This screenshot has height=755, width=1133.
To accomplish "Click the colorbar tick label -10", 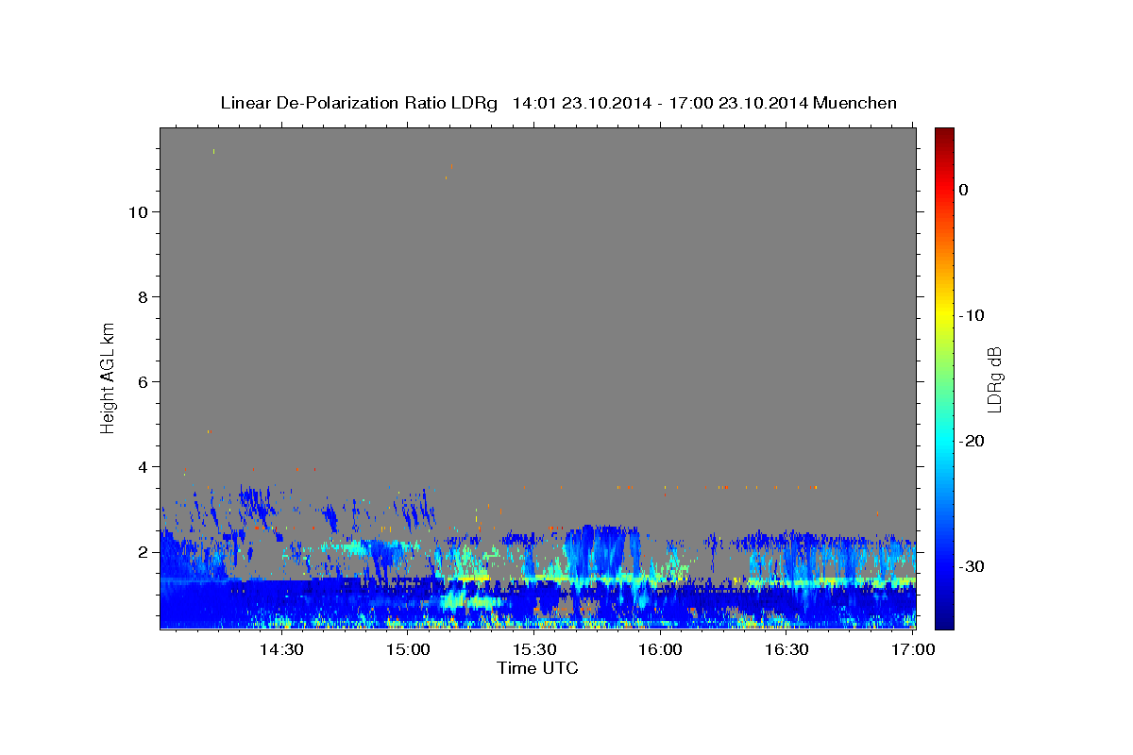I will click(972, 315).
